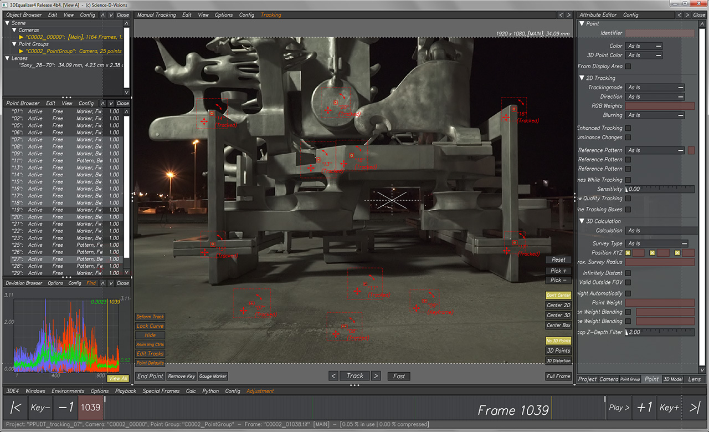Click the End Point button
709x432 pixels.
[x=150, y=376]
